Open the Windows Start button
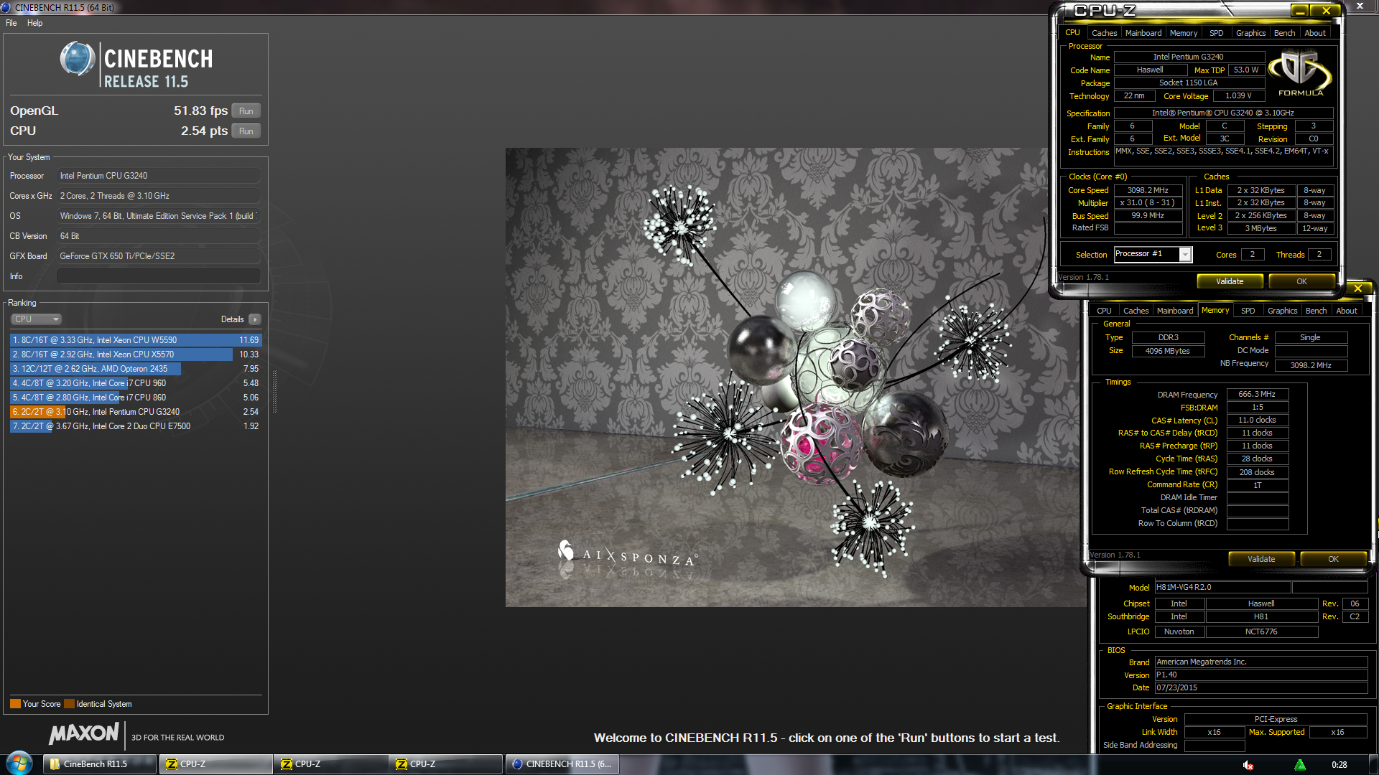The image size is (1379, 775). [x=19, y=764]
